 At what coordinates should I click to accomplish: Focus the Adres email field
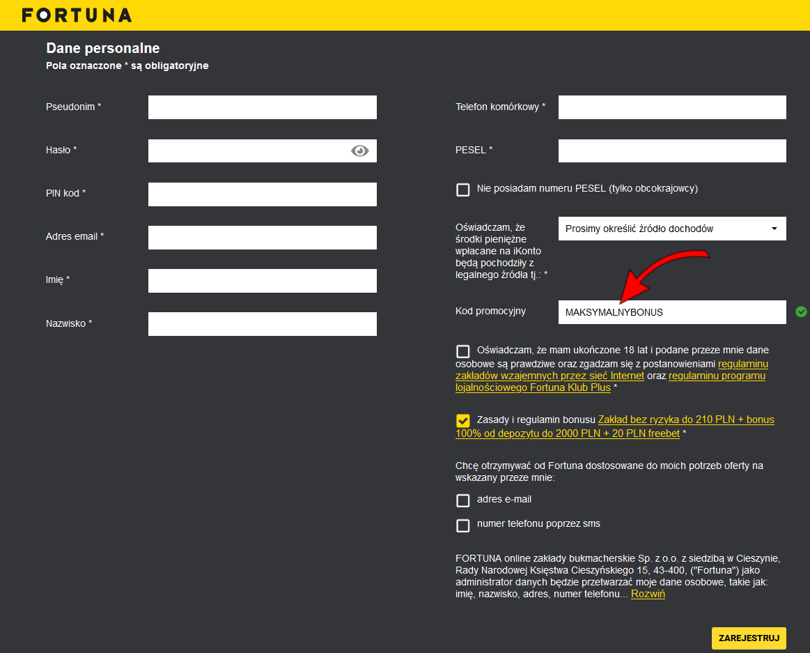[263, 238]
